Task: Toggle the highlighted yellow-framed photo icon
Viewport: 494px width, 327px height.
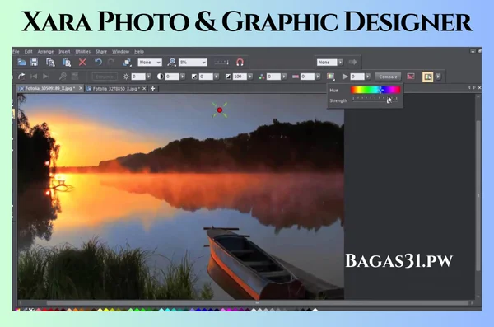Action: tap(427, 77)
